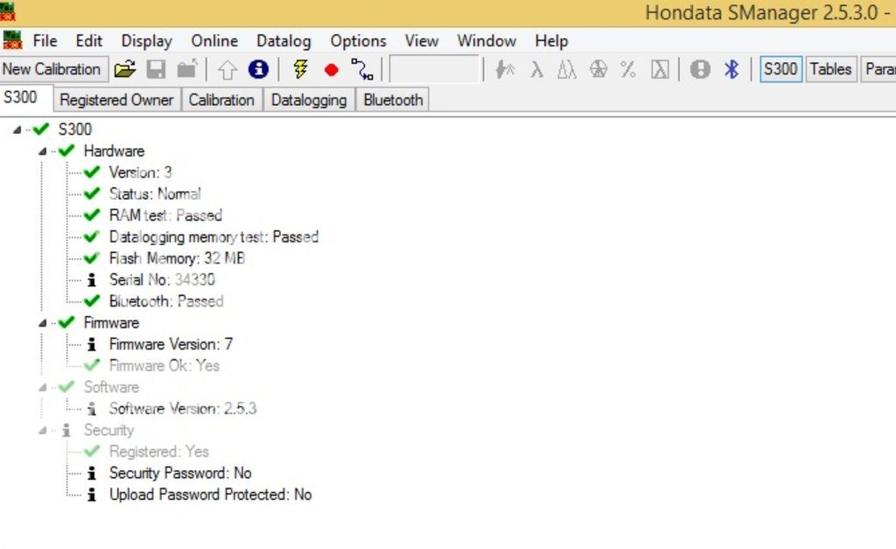Click the New Calibration button
Viewport: 896px width, 549px height.
(x=52, y=69)
